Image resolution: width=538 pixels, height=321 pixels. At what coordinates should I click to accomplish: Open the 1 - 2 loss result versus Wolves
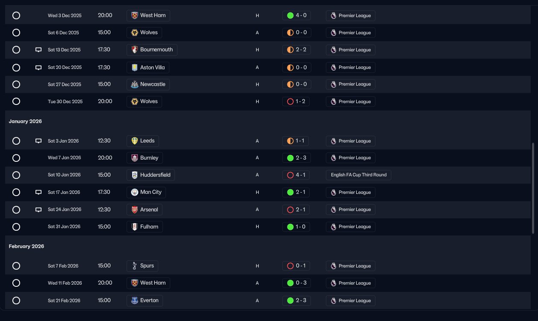297,102
